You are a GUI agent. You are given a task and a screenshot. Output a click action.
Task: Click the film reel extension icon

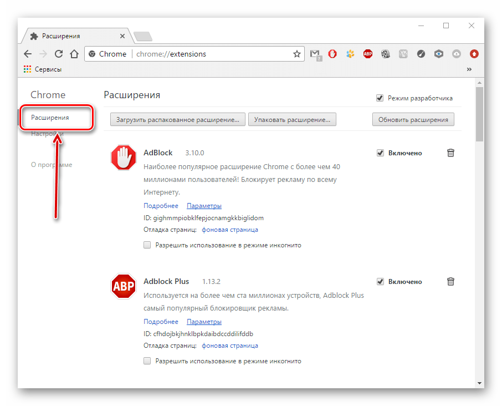point(386,54)
